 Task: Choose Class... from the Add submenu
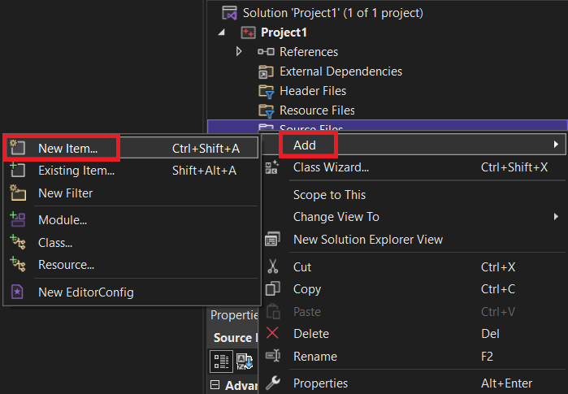[x=55, y=242]
